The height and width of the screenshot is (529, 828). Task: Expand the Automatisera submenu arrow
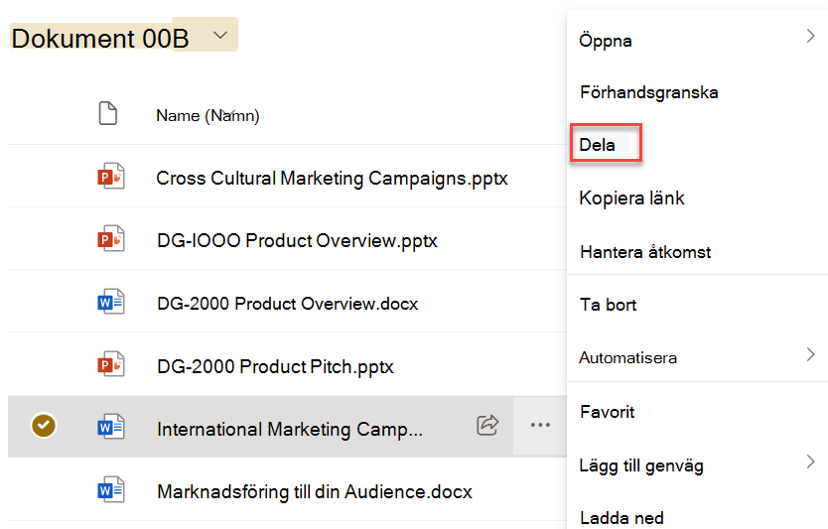click(810, 354)
